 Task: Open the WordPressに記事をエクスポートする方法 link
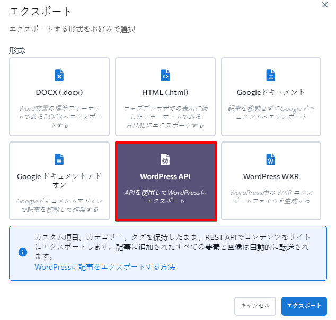(x=105, y=267)
